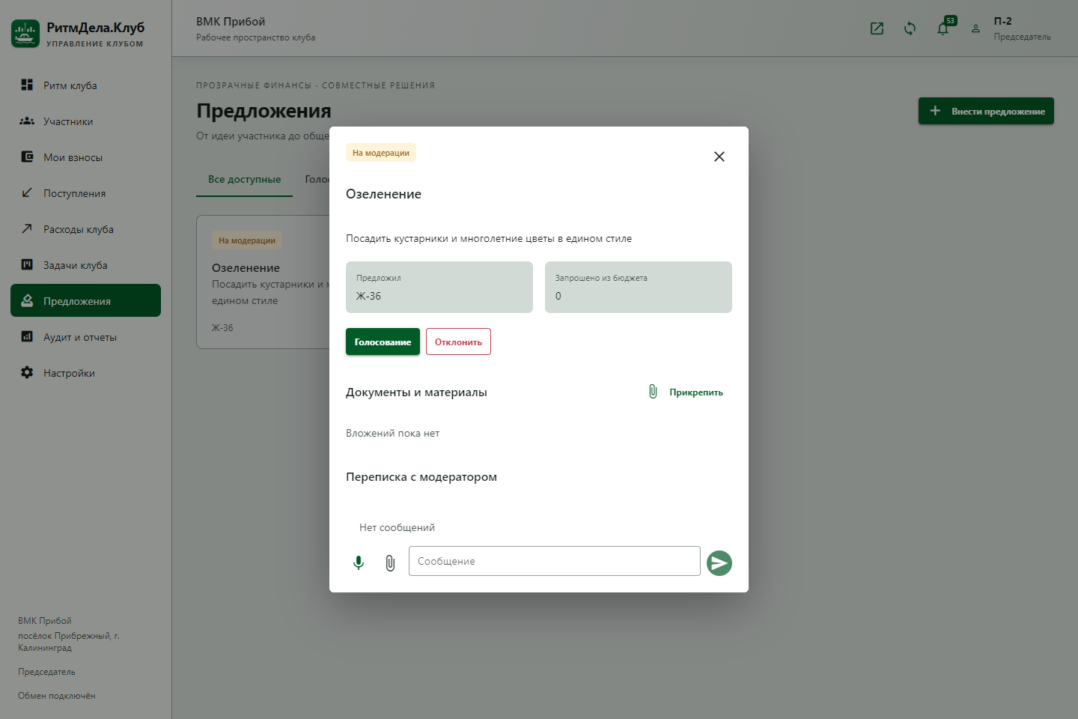
Task: Close the Озеленение dialog
Action: (719, 157)
